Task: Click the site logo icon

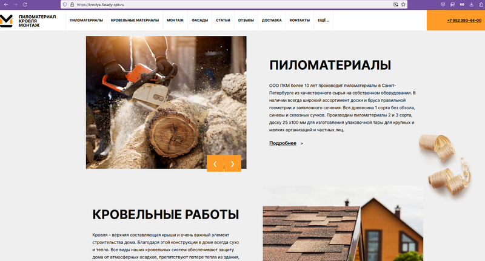Action: click(6, 21)
